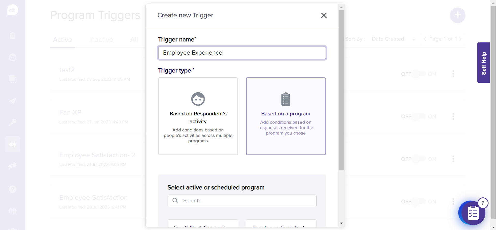Screen dimensions: 496x230
Task: Open the clipboard checklist widget
Action: 473,213
